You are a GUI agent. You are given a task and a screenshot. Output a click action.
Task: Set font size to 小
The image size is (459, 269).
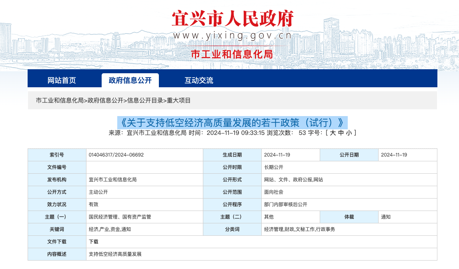(349, 133)
